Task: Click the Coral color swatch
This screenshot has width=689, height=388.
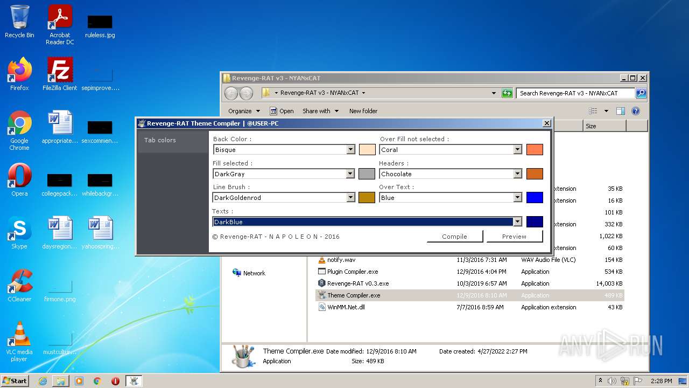Action: 535,150
